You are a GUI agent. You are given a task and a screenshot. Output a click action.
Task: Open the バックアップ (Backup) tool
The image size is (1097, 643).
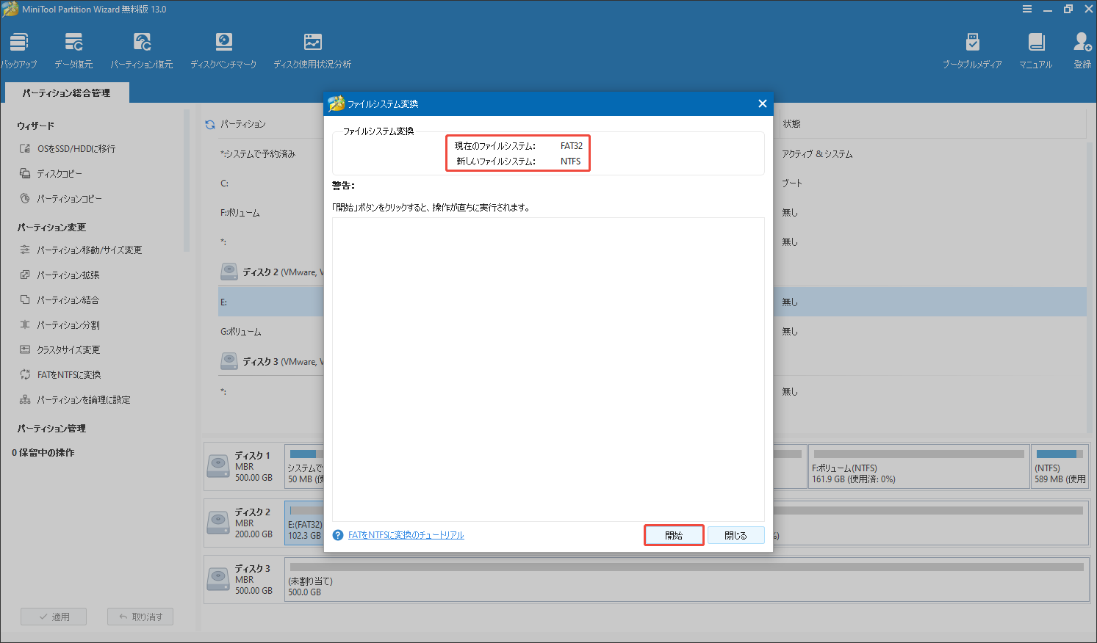tap(19, 48)
